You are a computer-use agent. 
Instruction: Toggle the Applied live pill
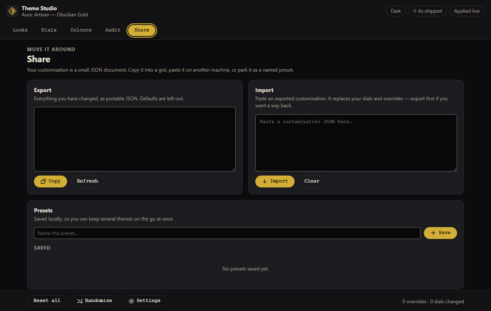tap(467, 11)
